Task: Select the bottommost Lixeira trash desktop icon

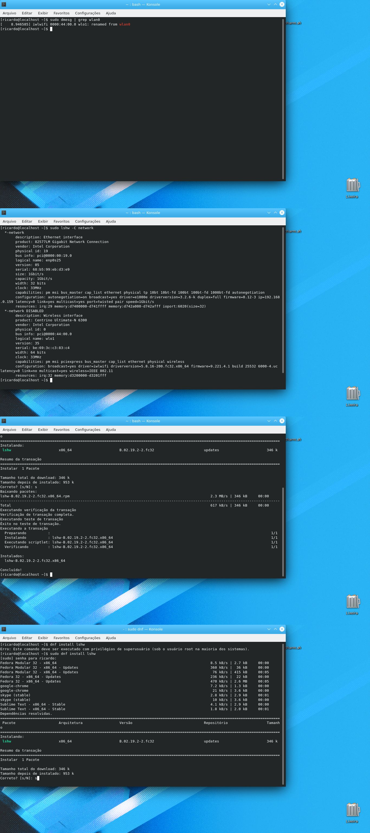Action: coord(352,810)
